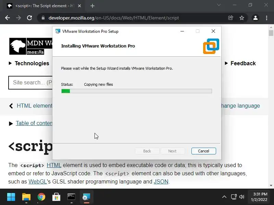Screen dimensions: 274x205
Task: Bookmark this tab with the star icon
Action: click(x=242, y=18)
